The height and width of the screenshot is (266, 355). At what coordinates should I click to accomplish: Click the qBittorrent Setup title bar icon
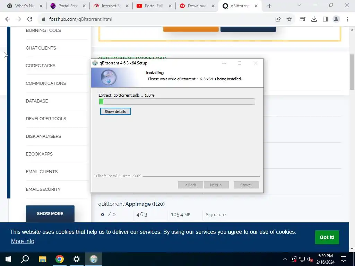click(x=95, y=63)
